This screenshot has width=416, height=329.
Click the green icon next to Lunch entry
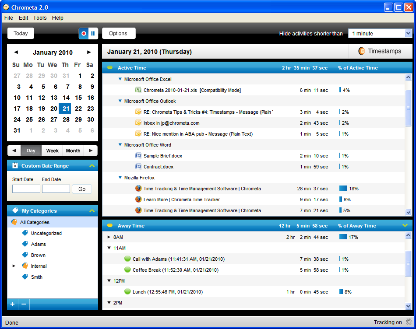128,292
